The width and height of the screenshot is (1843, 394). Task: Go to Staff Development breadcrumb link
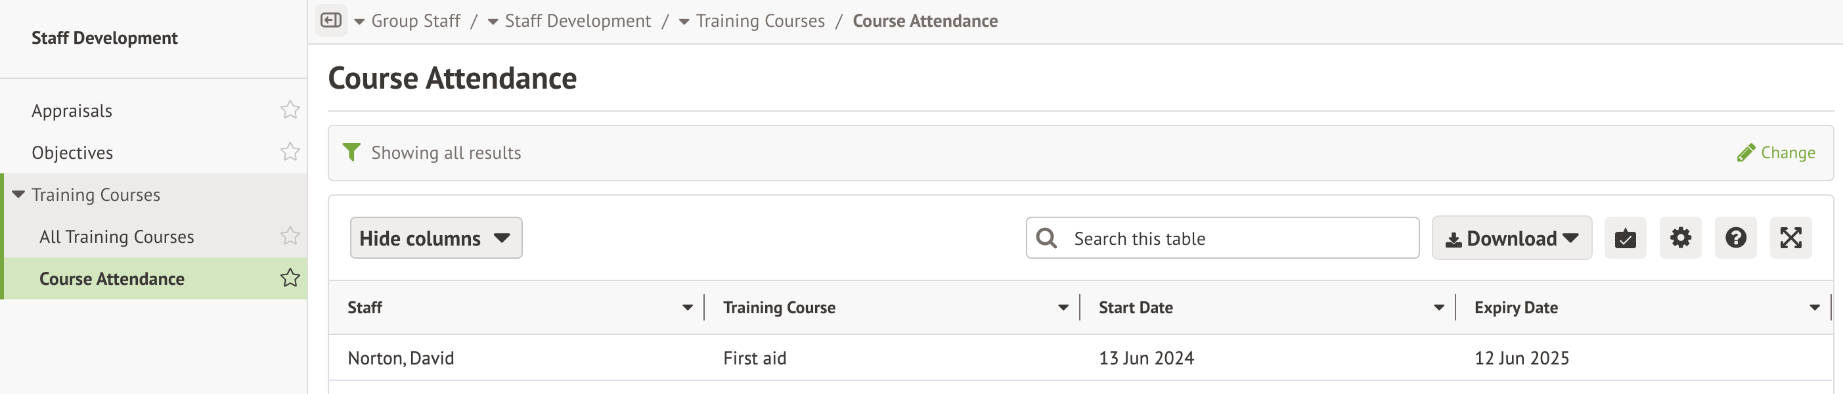tap(577, 21)
